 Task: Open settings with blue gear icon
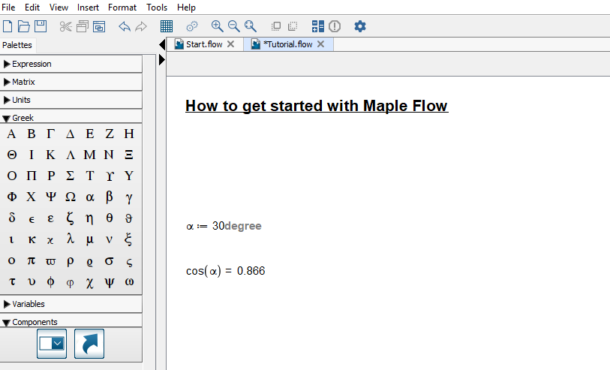(360, 26)
